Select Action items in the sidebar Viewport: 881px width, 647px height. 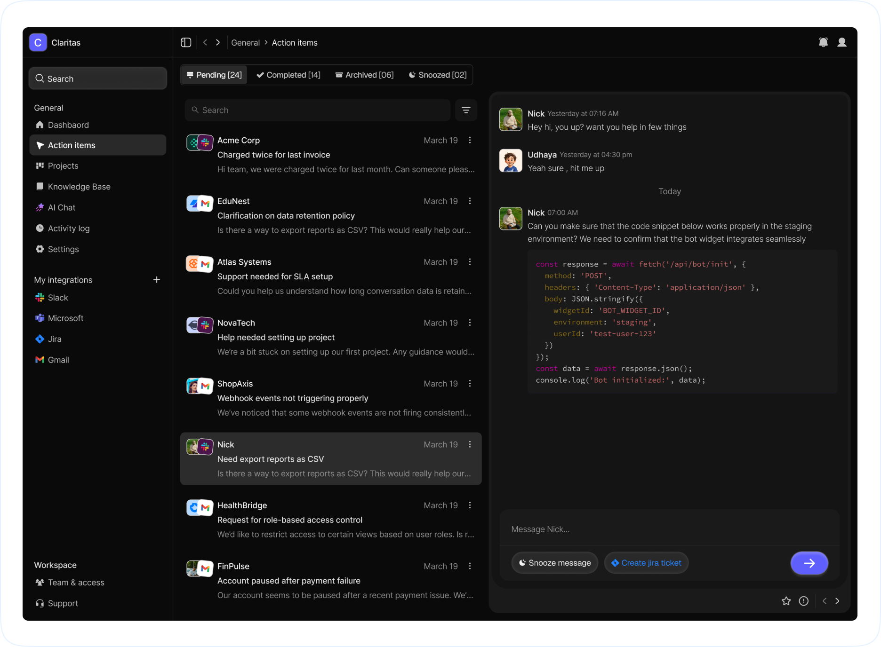[97, 145]
